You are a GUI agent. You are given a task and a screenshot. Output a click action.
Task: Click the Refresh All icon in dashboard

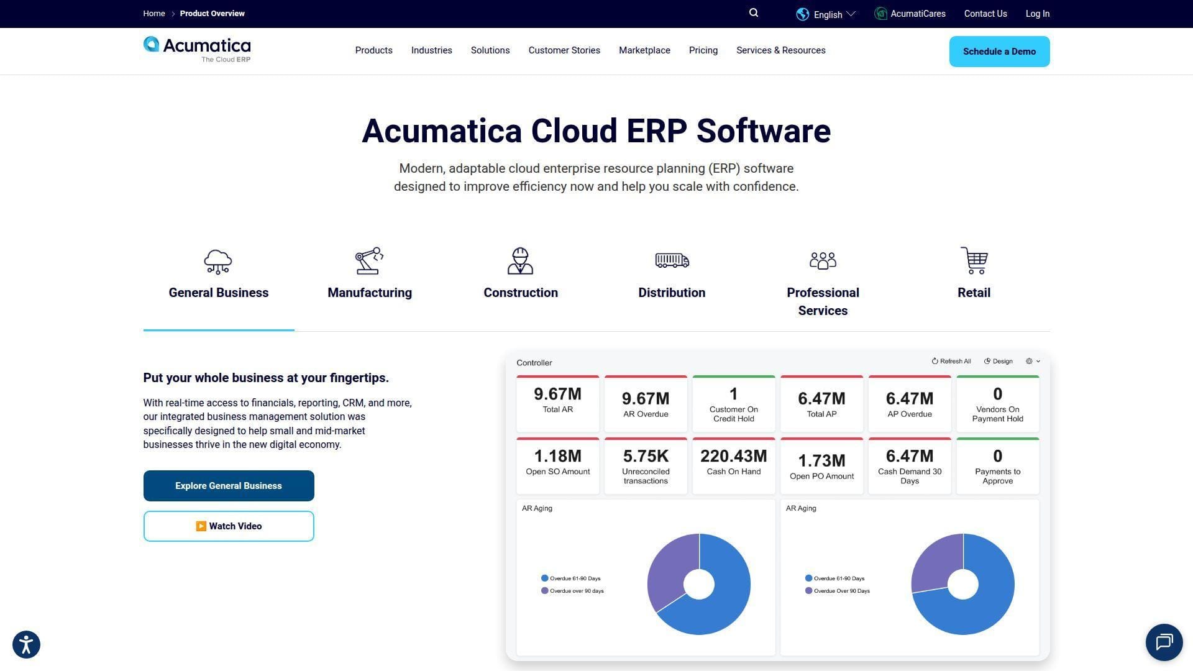click(935, 361)
